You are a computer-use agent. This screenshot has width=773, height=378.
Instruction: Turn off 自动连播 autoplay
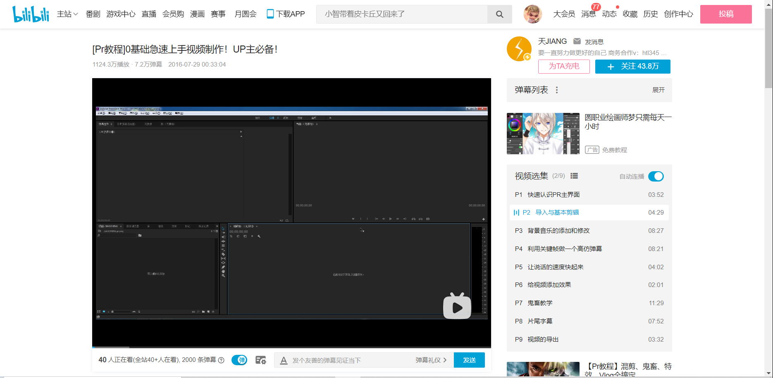[x=656, y=176]
